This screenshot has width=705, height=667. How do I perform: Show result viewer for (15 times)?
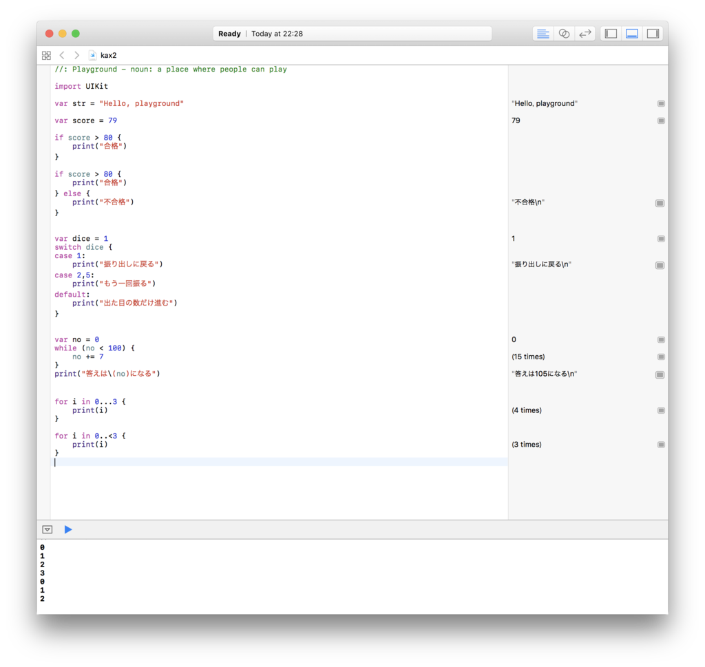(x=661, y=357)
